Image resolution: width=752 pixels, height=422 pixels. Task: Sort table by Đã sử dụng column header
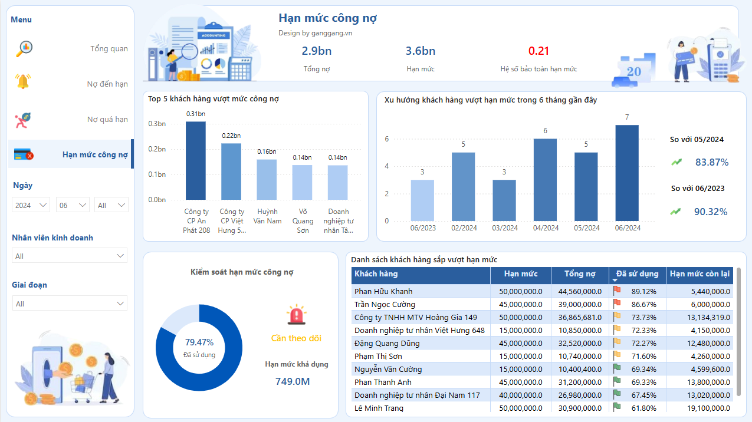click(x=637, y=274)
